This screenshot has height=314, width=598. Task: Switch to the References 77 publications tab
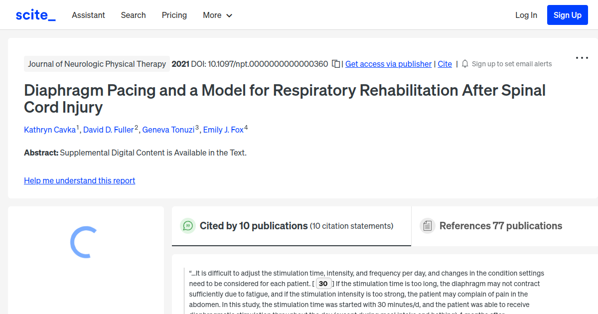pyautogui.click(x=500, y=226)
